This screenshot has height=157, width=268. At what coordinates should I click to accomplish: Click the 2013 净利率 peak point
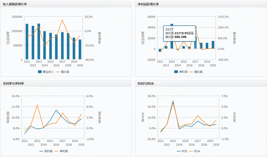coord(37,105)
